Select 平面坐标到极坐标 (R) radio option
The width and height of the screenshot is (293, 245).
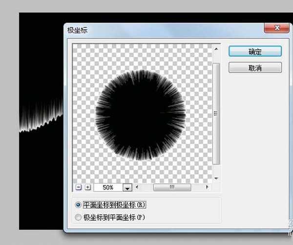click(78, 205)
